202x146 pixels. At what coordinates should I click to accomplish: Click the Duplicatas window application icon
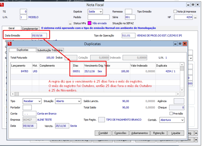click(10, 44)
